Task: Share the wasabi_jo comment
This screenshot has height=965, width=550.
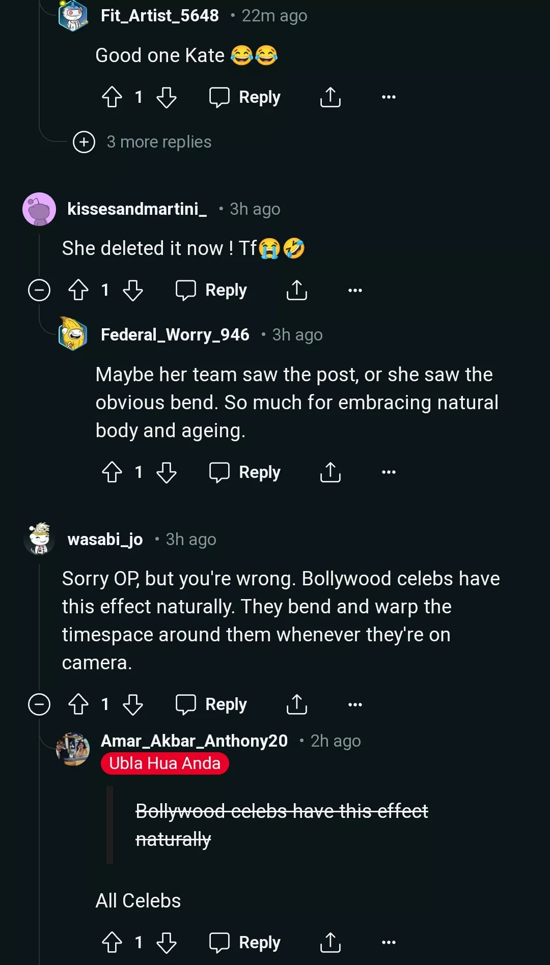Action: (296, 704)
